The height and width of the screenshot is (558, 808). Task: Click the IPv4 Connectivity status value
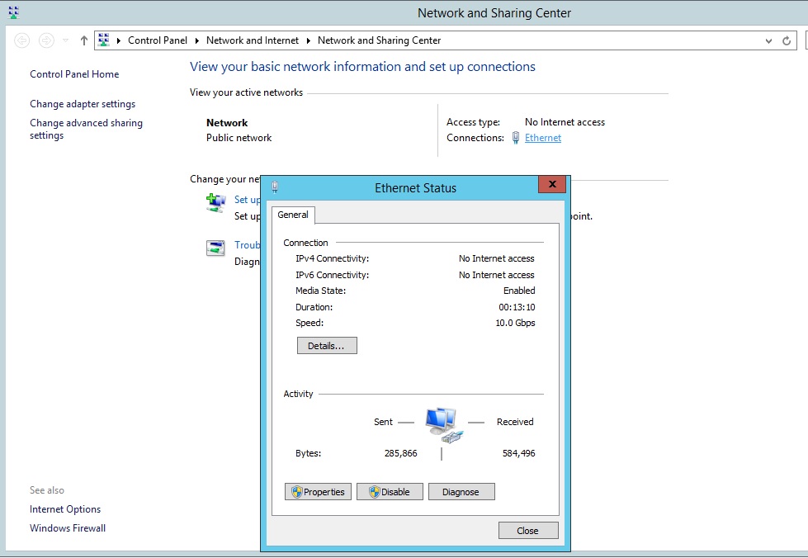pos(496,258)
